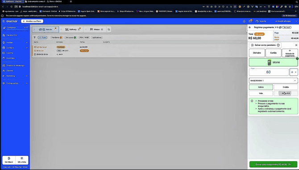The height and width of the screenshot is (170, 299).
Task: Open the plus dropdown beside the amount
Action: [294, 72]
